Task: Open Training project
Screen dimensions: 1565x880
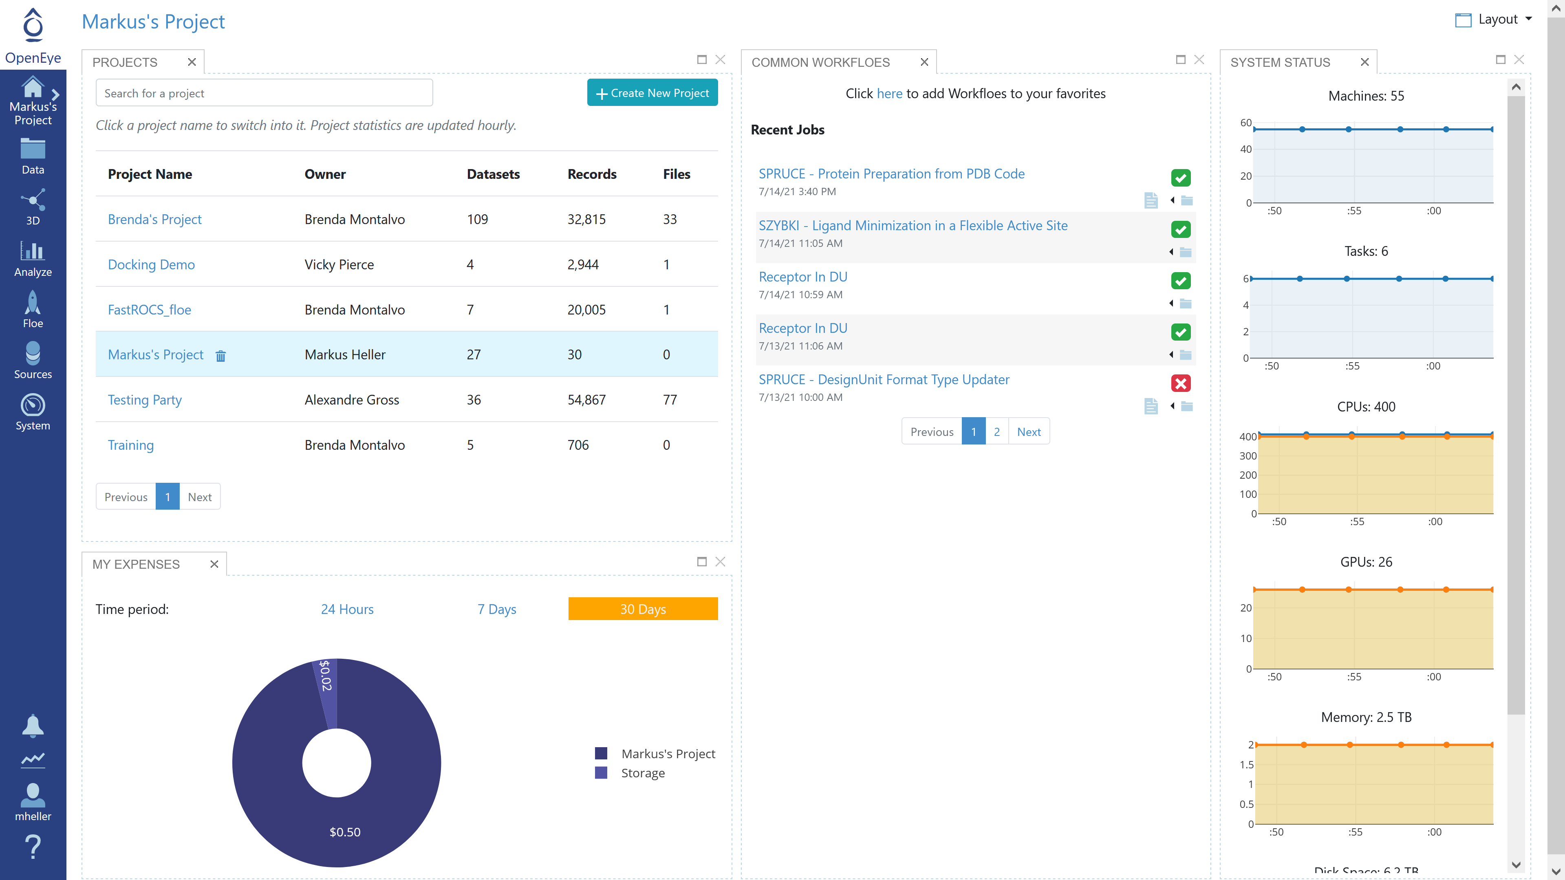Action: pyautogui.click(x=130, y=445)
